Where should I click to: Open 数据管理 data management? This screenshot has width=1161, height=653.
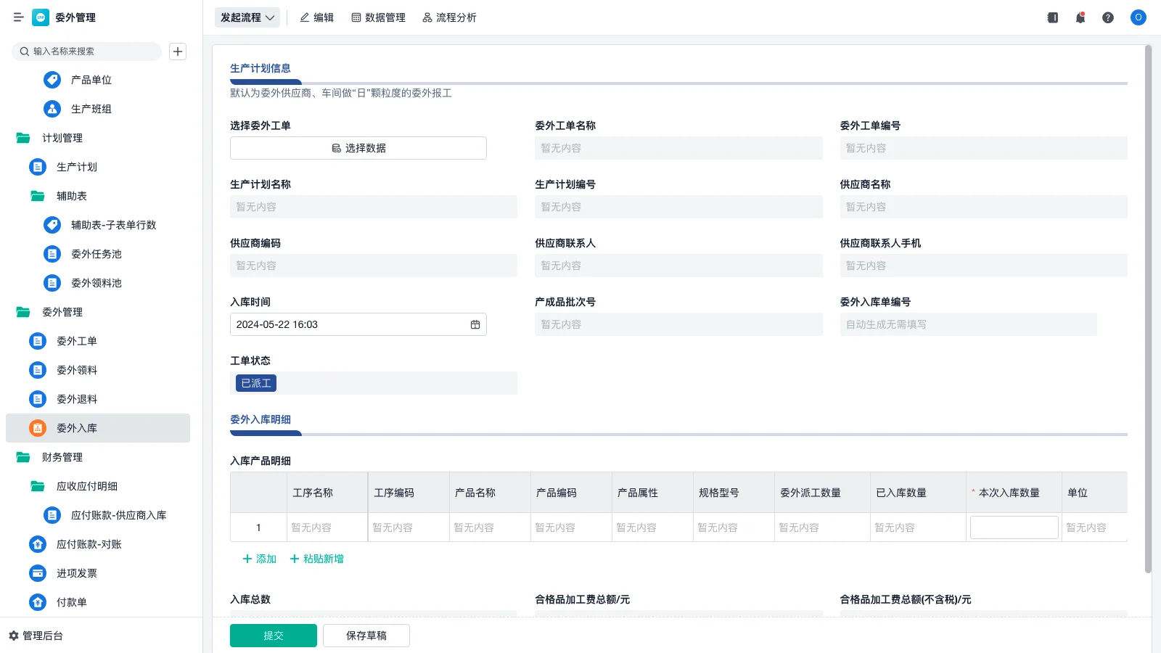(378, 17)
